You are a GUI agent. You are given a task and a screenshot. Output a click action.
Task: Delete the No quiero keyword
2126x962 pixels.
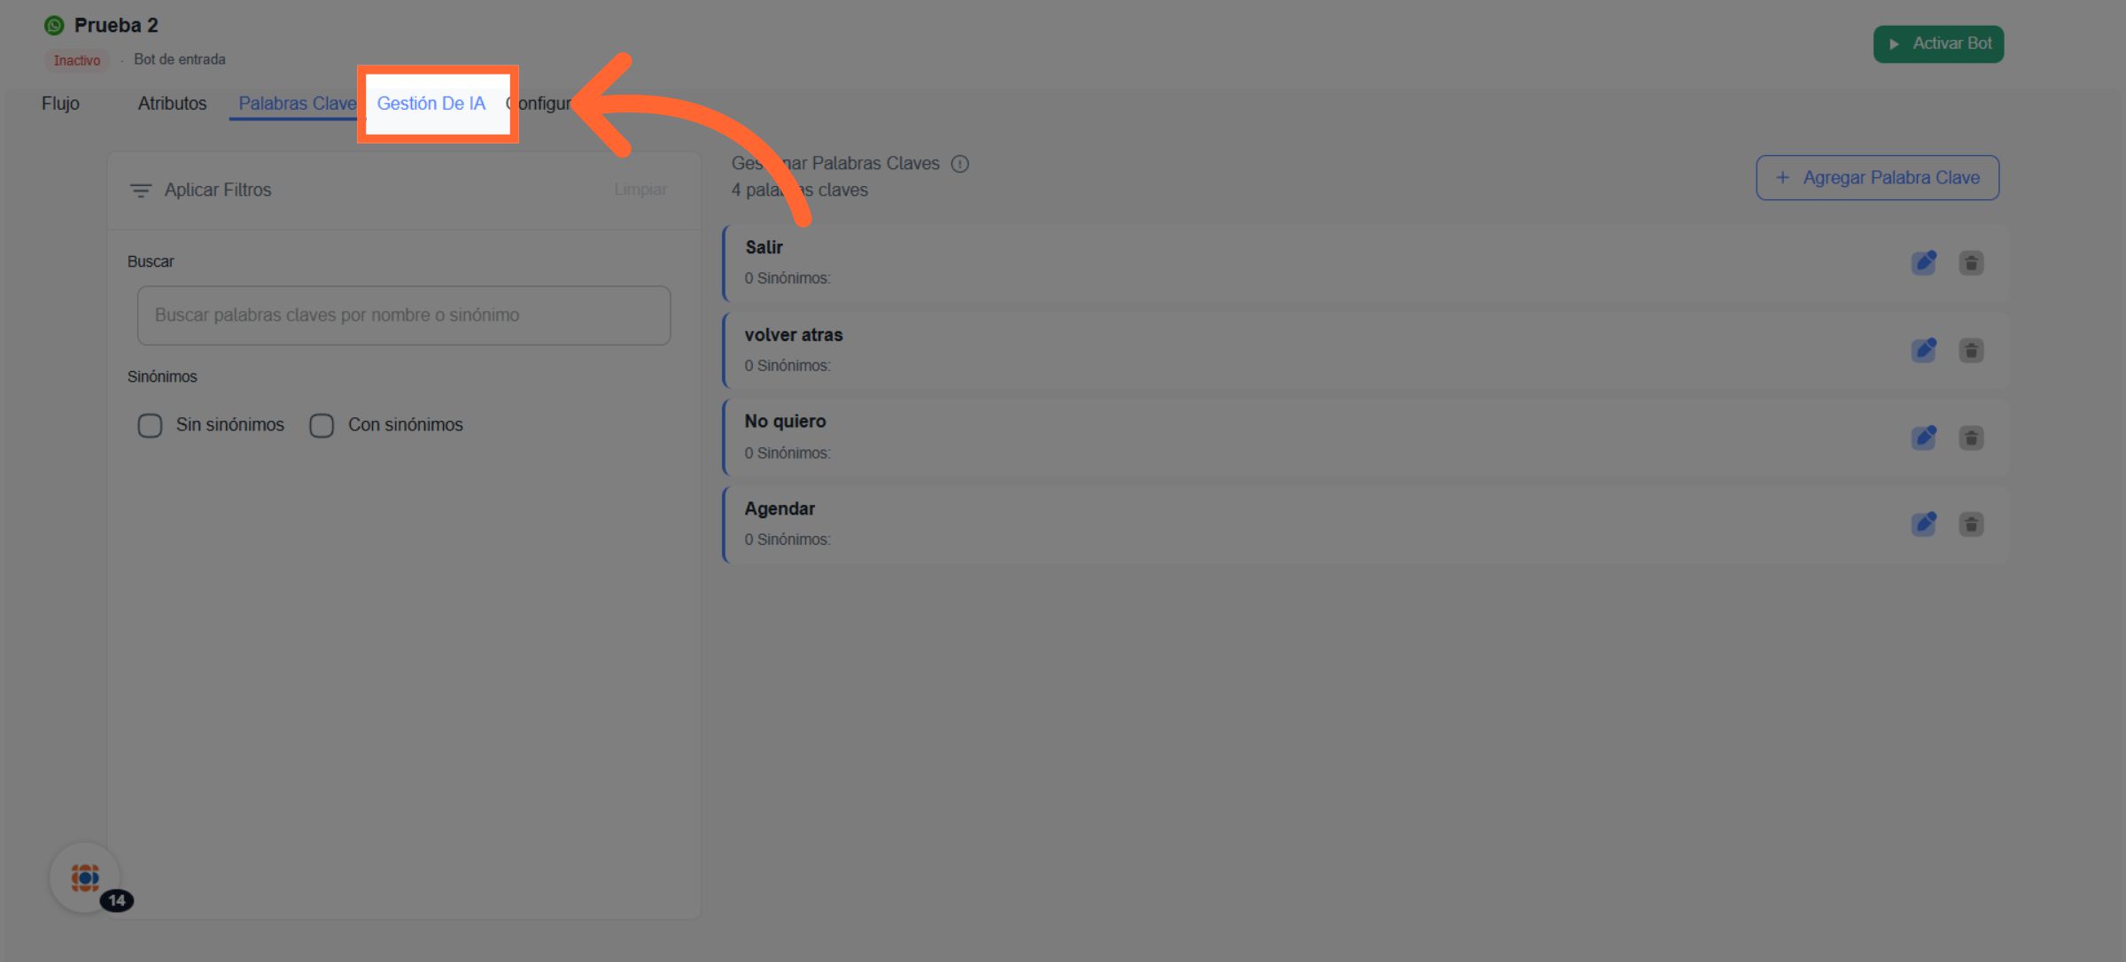point(1971,438)
